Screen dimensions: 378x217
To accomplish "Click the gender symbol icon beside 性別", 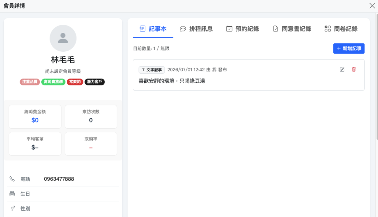I will tap(13, 208).
